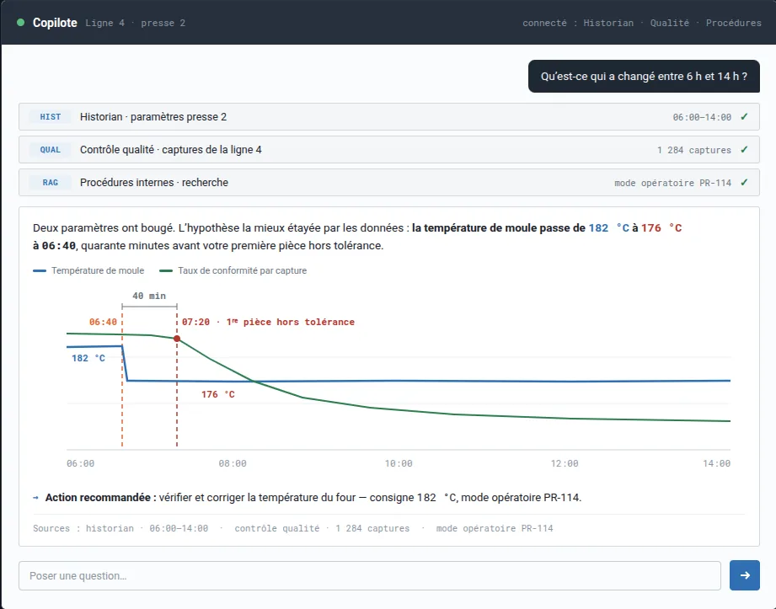Viewport: 776px width, 609px height.
Task: Click the HIST badge
Action: (x=50, y=117)
